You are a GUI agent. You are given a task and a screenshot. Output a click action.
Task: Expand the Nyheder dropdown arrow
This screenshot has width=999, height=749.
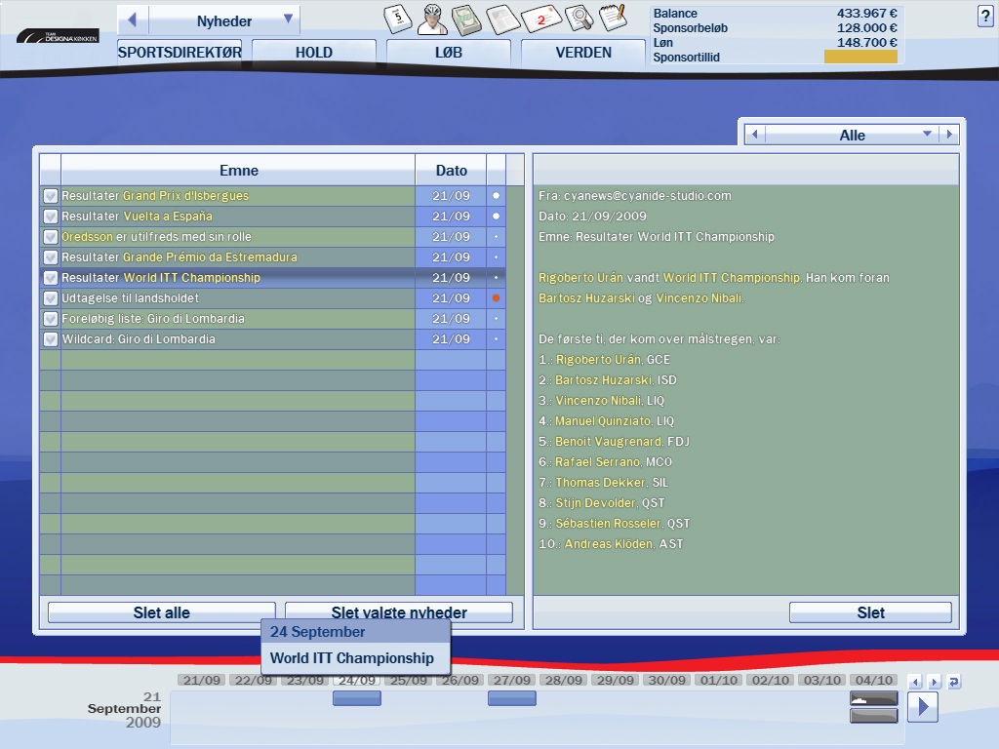(x=288, y=20)
